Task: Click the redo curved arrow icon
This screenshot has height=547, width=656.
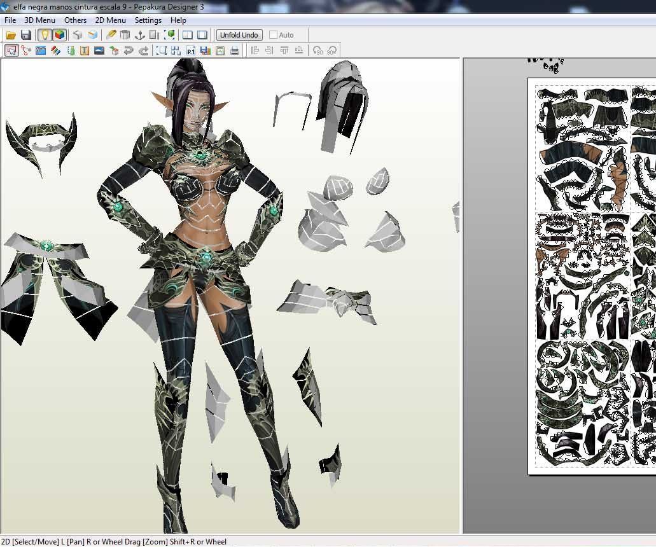Action: point(142,50)
